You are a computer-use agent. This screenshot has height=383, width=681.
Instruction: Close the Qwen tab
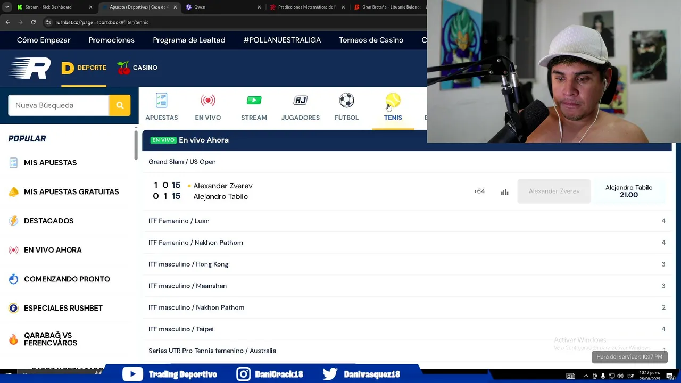click(259, 7)
